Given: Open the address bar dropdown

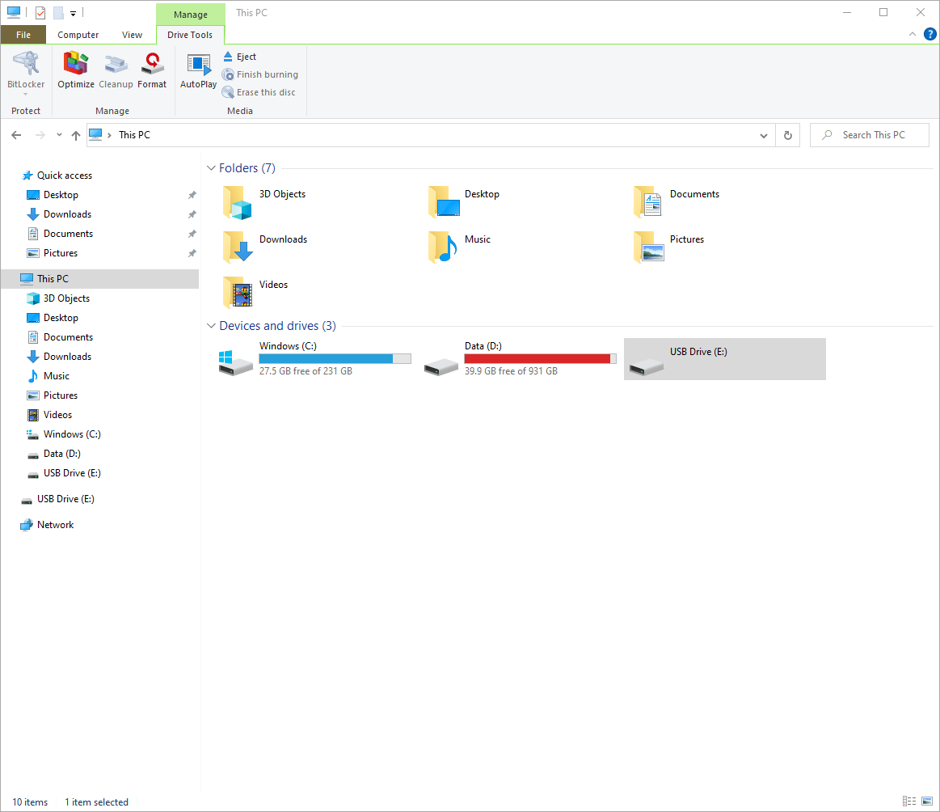Looking at the screenshot, I should pyautogui.click(x=763, y=134).
